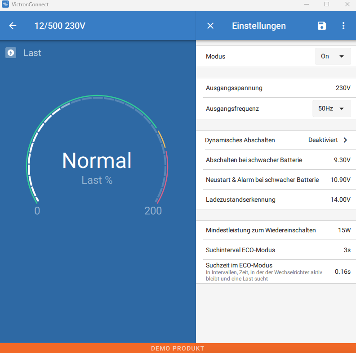This screenshot has width=356, height=353.
Task: Edit Suchzeit im ECO-Modus 0.16s value
Action: pos(276,272)
